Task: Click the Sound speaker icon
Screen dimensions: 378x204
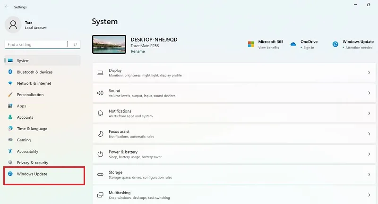Action: click(x=100, y=93)
